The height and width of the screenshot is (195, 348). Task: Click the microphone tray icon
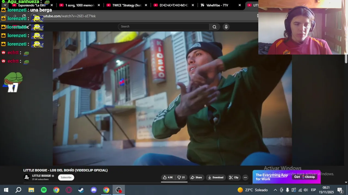pyautogui.click(x=287, y=190)
